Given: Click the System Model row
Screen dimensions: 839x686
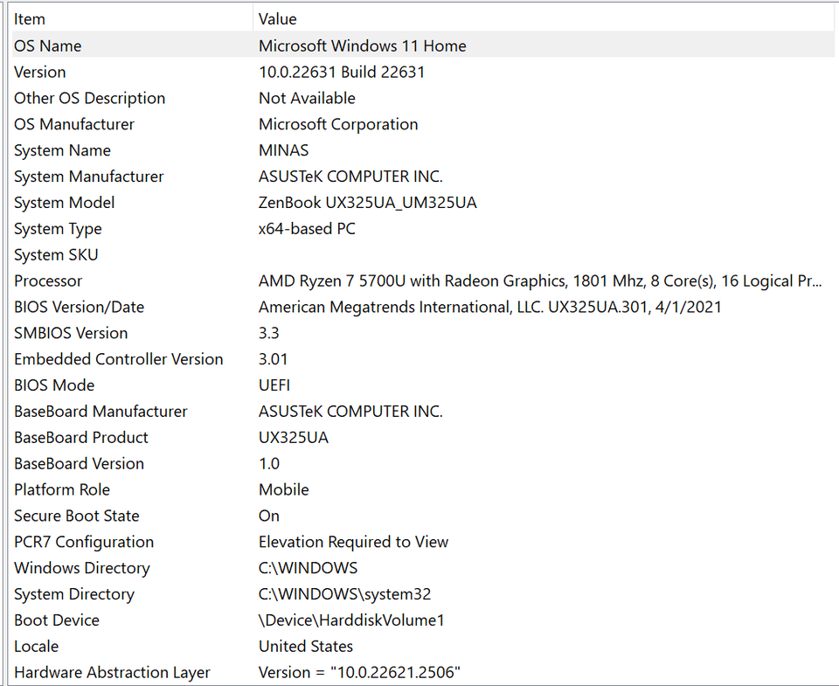Looking at the screenshot, I should 64,203.
